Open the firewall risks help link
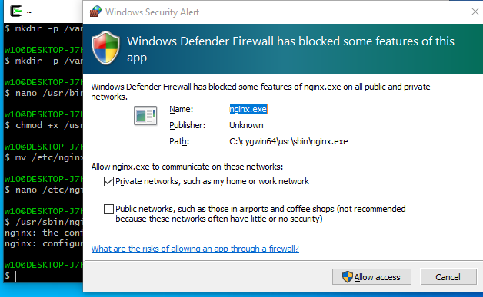This screenshot has height=297, width=483. tap(195, 249)
